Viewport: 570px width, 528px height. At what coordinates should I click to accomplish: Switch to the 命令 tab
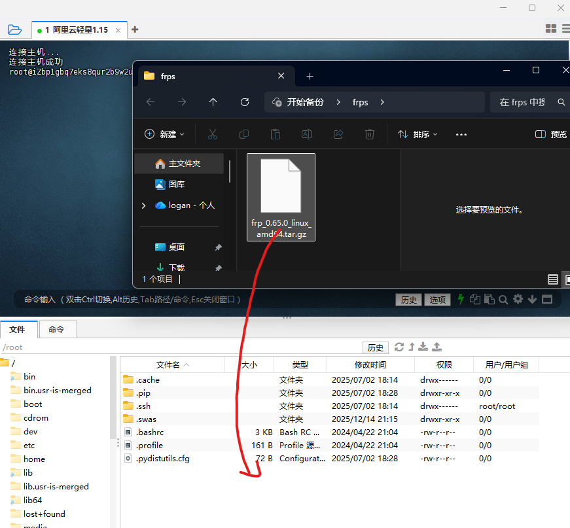57,330
